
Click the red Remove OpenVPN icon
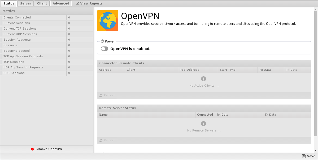coord(32,149)
